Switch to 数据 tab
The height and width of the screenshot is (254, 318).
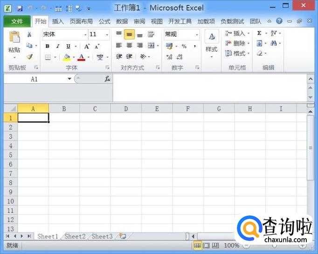[122, 21]
